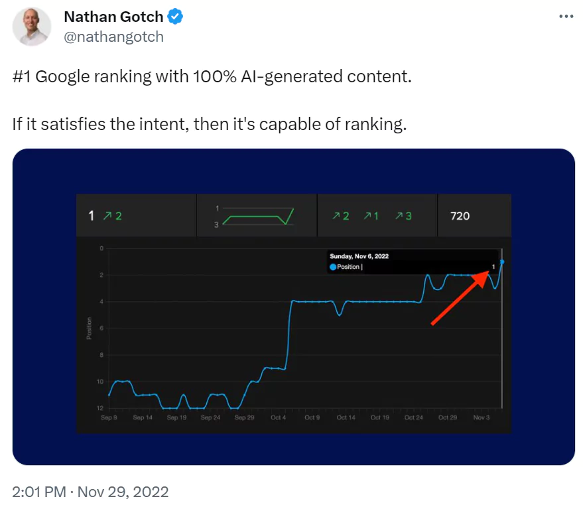Viewport: 583px width, 507px height.
Task: Click the 720 search volume cell
Action: point(474,216)
